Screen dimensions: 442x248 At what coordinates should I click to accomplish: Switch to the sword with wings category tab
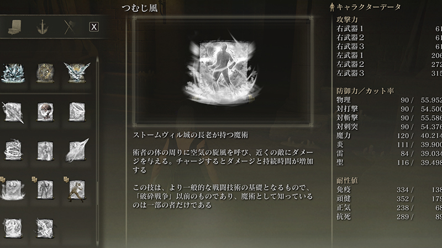[43, 27]
